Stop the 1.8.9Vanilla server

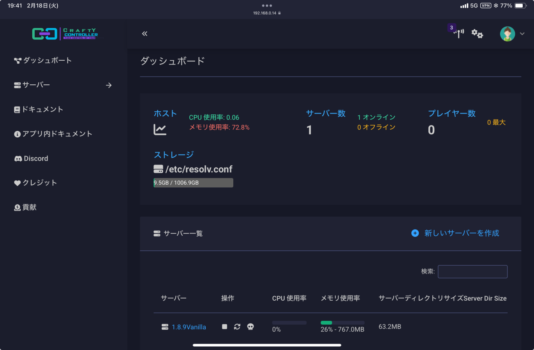pos(224,327)
